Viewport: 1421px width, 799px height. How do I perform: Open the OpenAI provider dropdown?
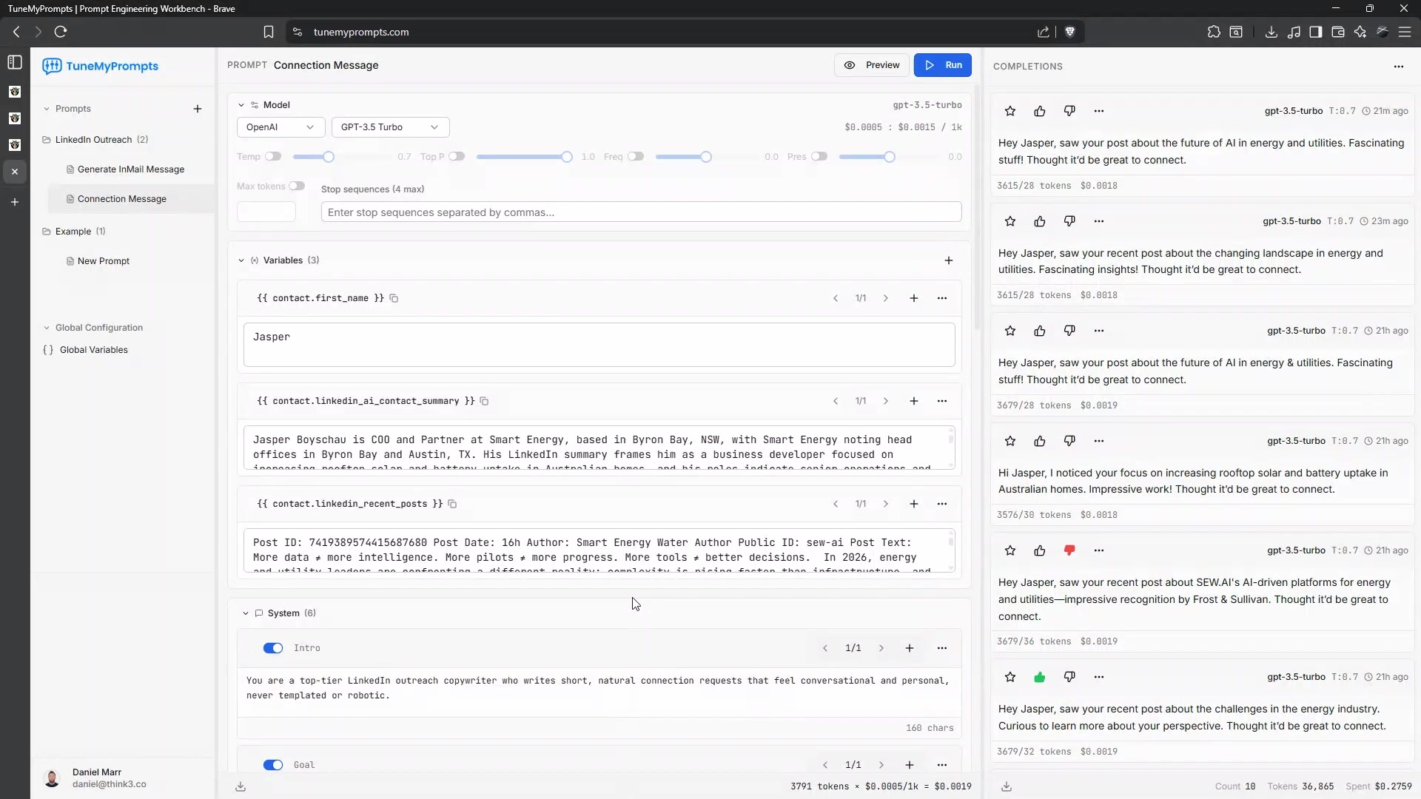pos(280,127)
